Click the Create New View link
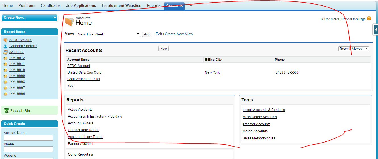This screenshot has width=378, height=159. click(x=179, y=34)
